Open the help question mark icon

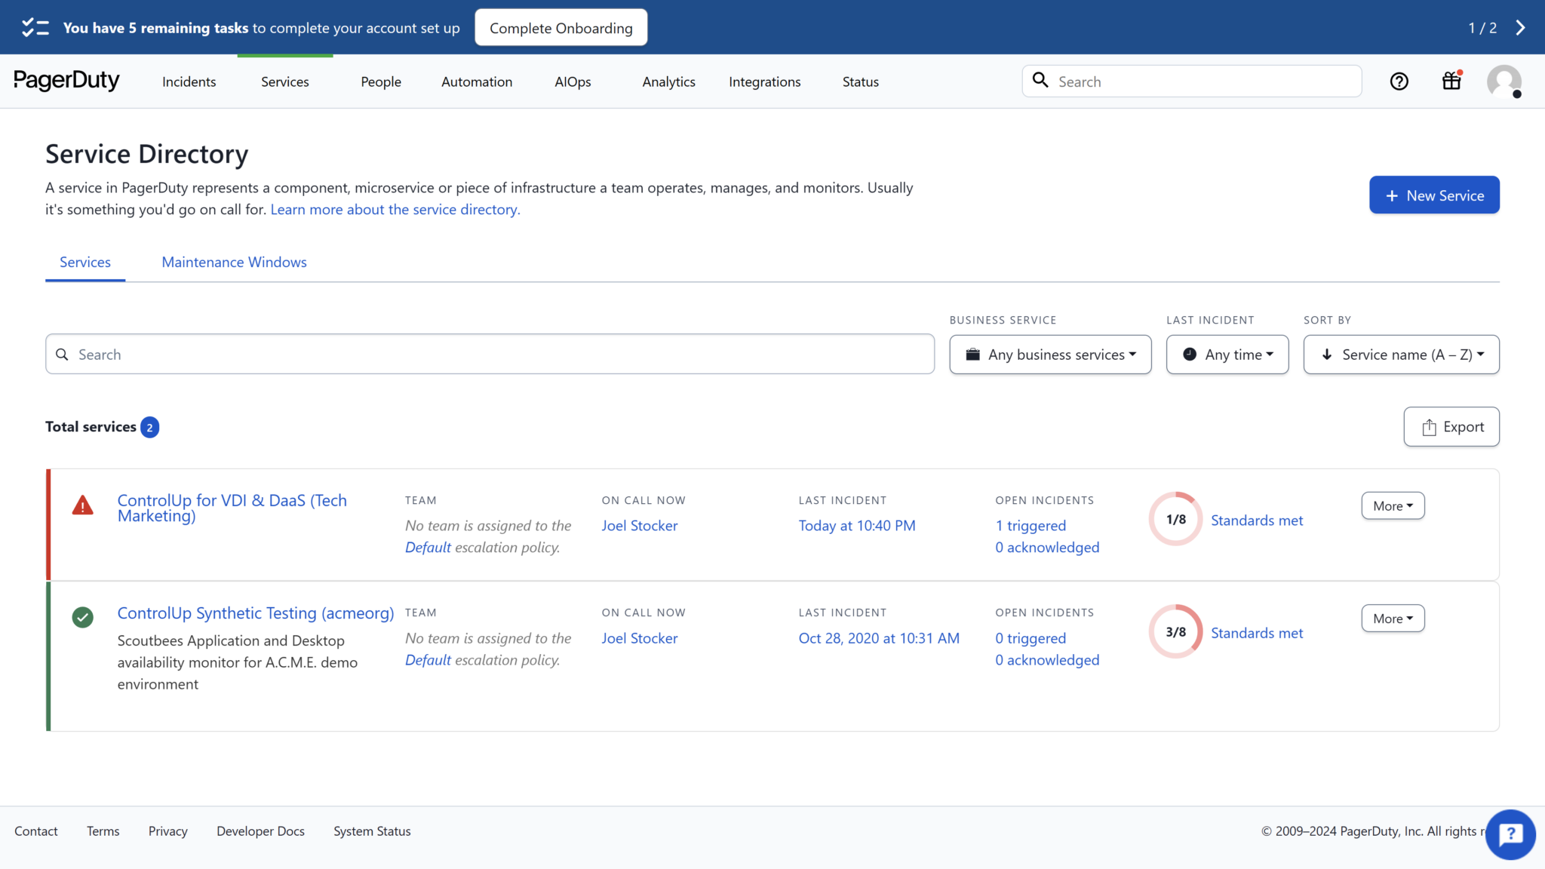coord(1399,81)
